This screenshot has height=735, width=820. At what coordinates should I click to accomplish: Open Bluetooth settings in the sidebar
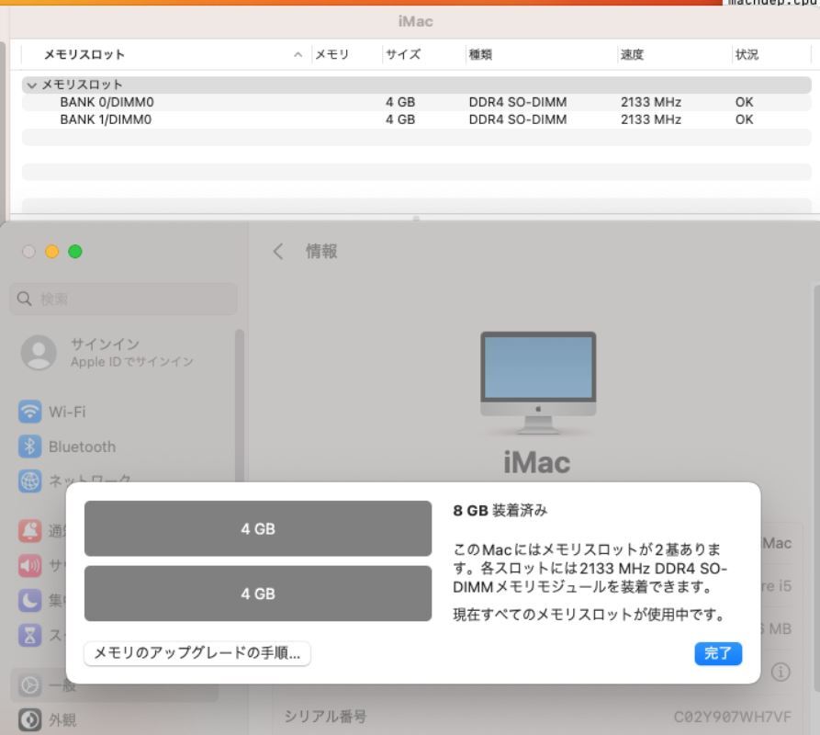click(x=81, y=447)
